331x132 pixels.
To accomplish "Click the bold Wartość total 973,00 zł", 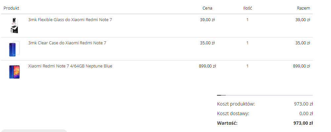I will (x=303, y=123).
